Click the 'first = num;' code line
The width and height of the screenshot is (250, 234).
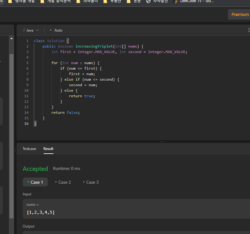click(82, 74)
